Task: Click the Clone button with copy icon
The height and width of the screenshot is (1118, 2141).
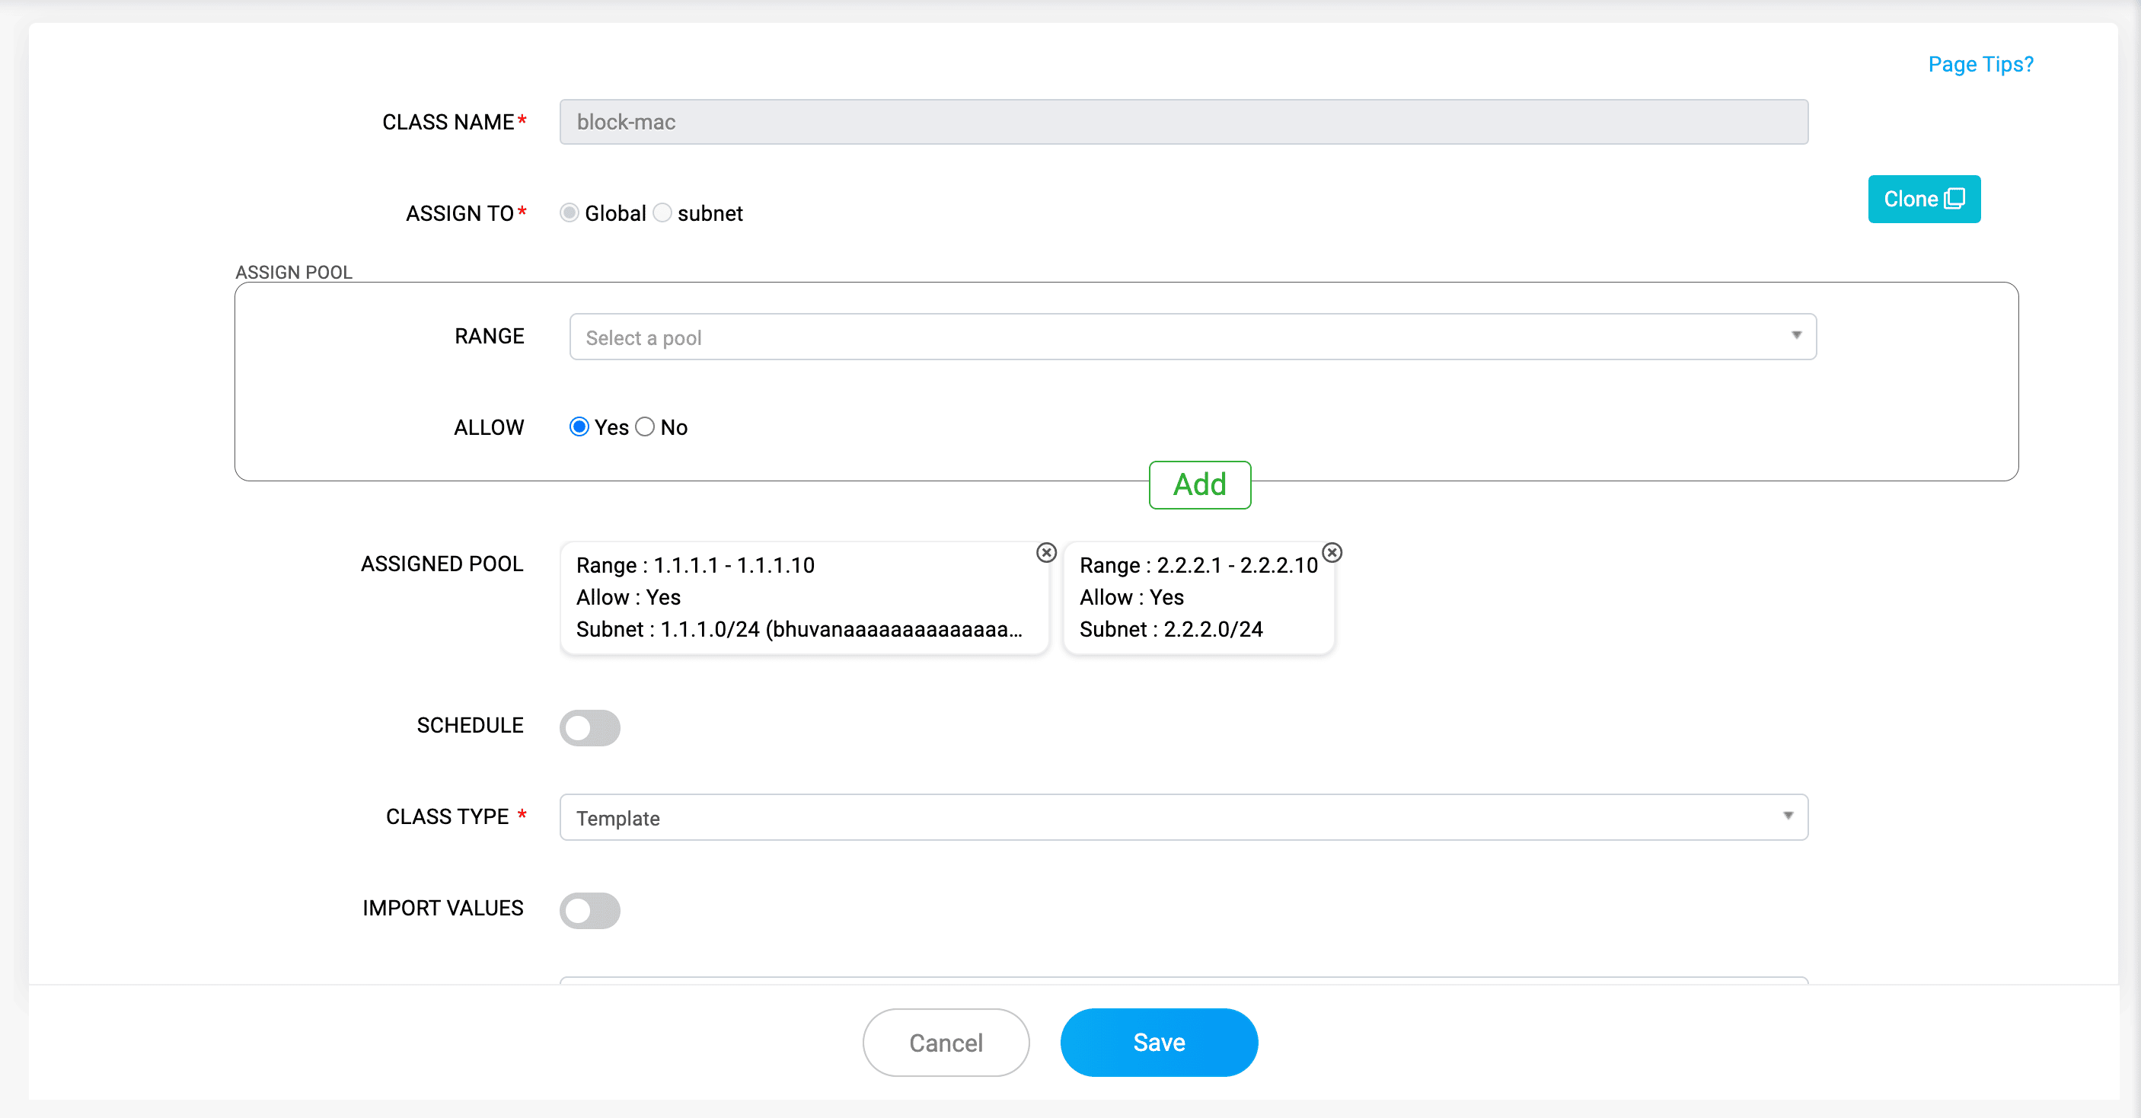Action: click(1923, 200)
